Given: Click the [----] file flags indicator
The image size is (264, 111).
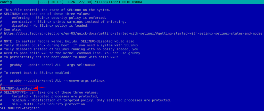Looking at the screenshot, I should tap(43, 2).
